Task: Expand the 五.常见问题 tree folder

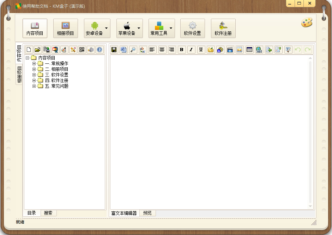Action: click(x=34, y=86)
